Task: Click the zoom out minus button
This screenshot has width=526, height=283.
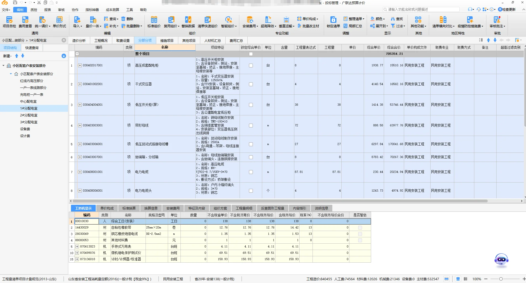Action: [486, 279]
